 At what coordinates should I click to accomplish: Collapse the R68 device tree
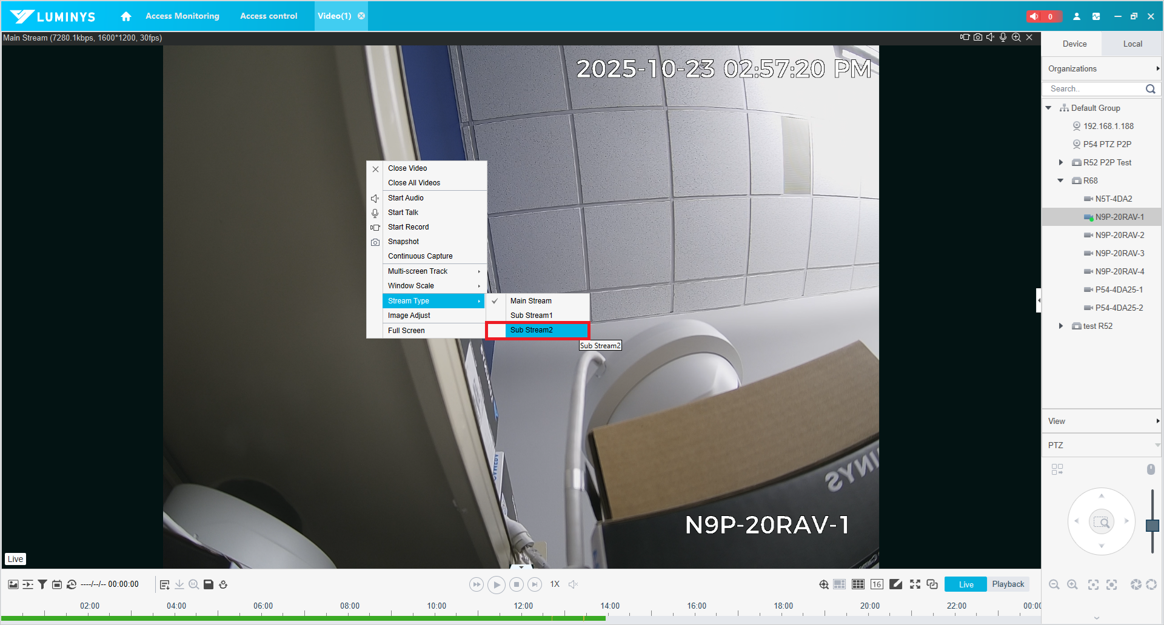(x=1060, y=180)
